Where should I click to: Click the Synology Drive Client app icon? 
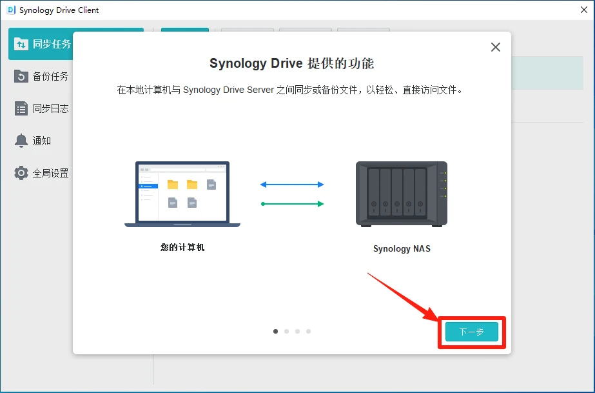(11, 10)
